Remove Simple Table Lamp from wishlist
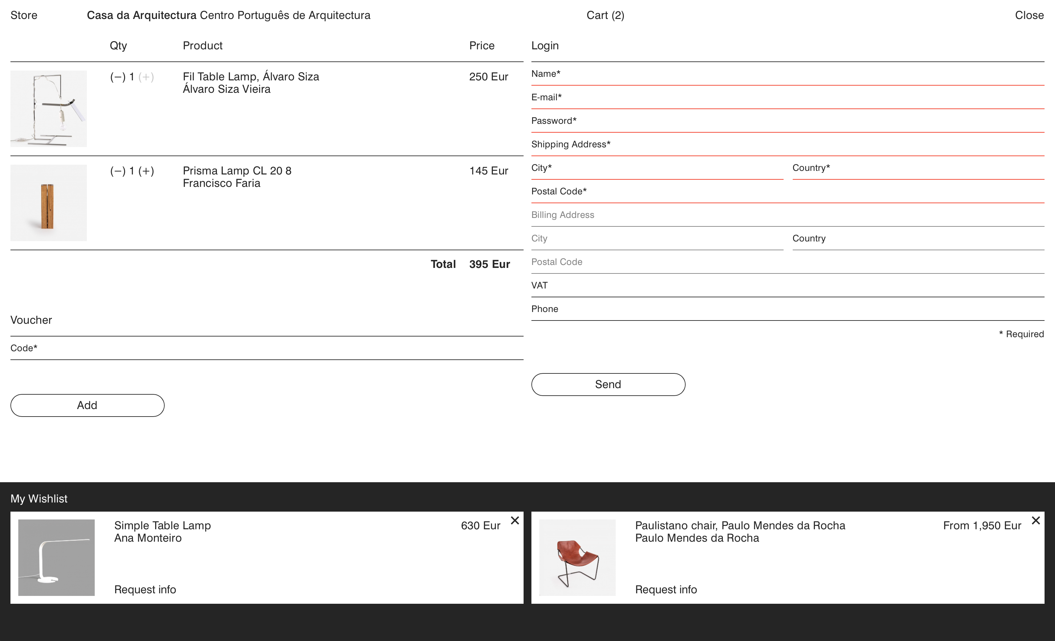Viewport: 1055px width, 641px height. coord(515,520)
